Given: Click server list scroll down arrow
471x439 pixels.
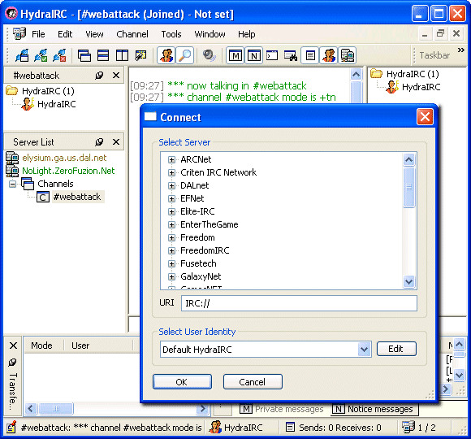Looking at the screenshot, I should click(408, 282).
